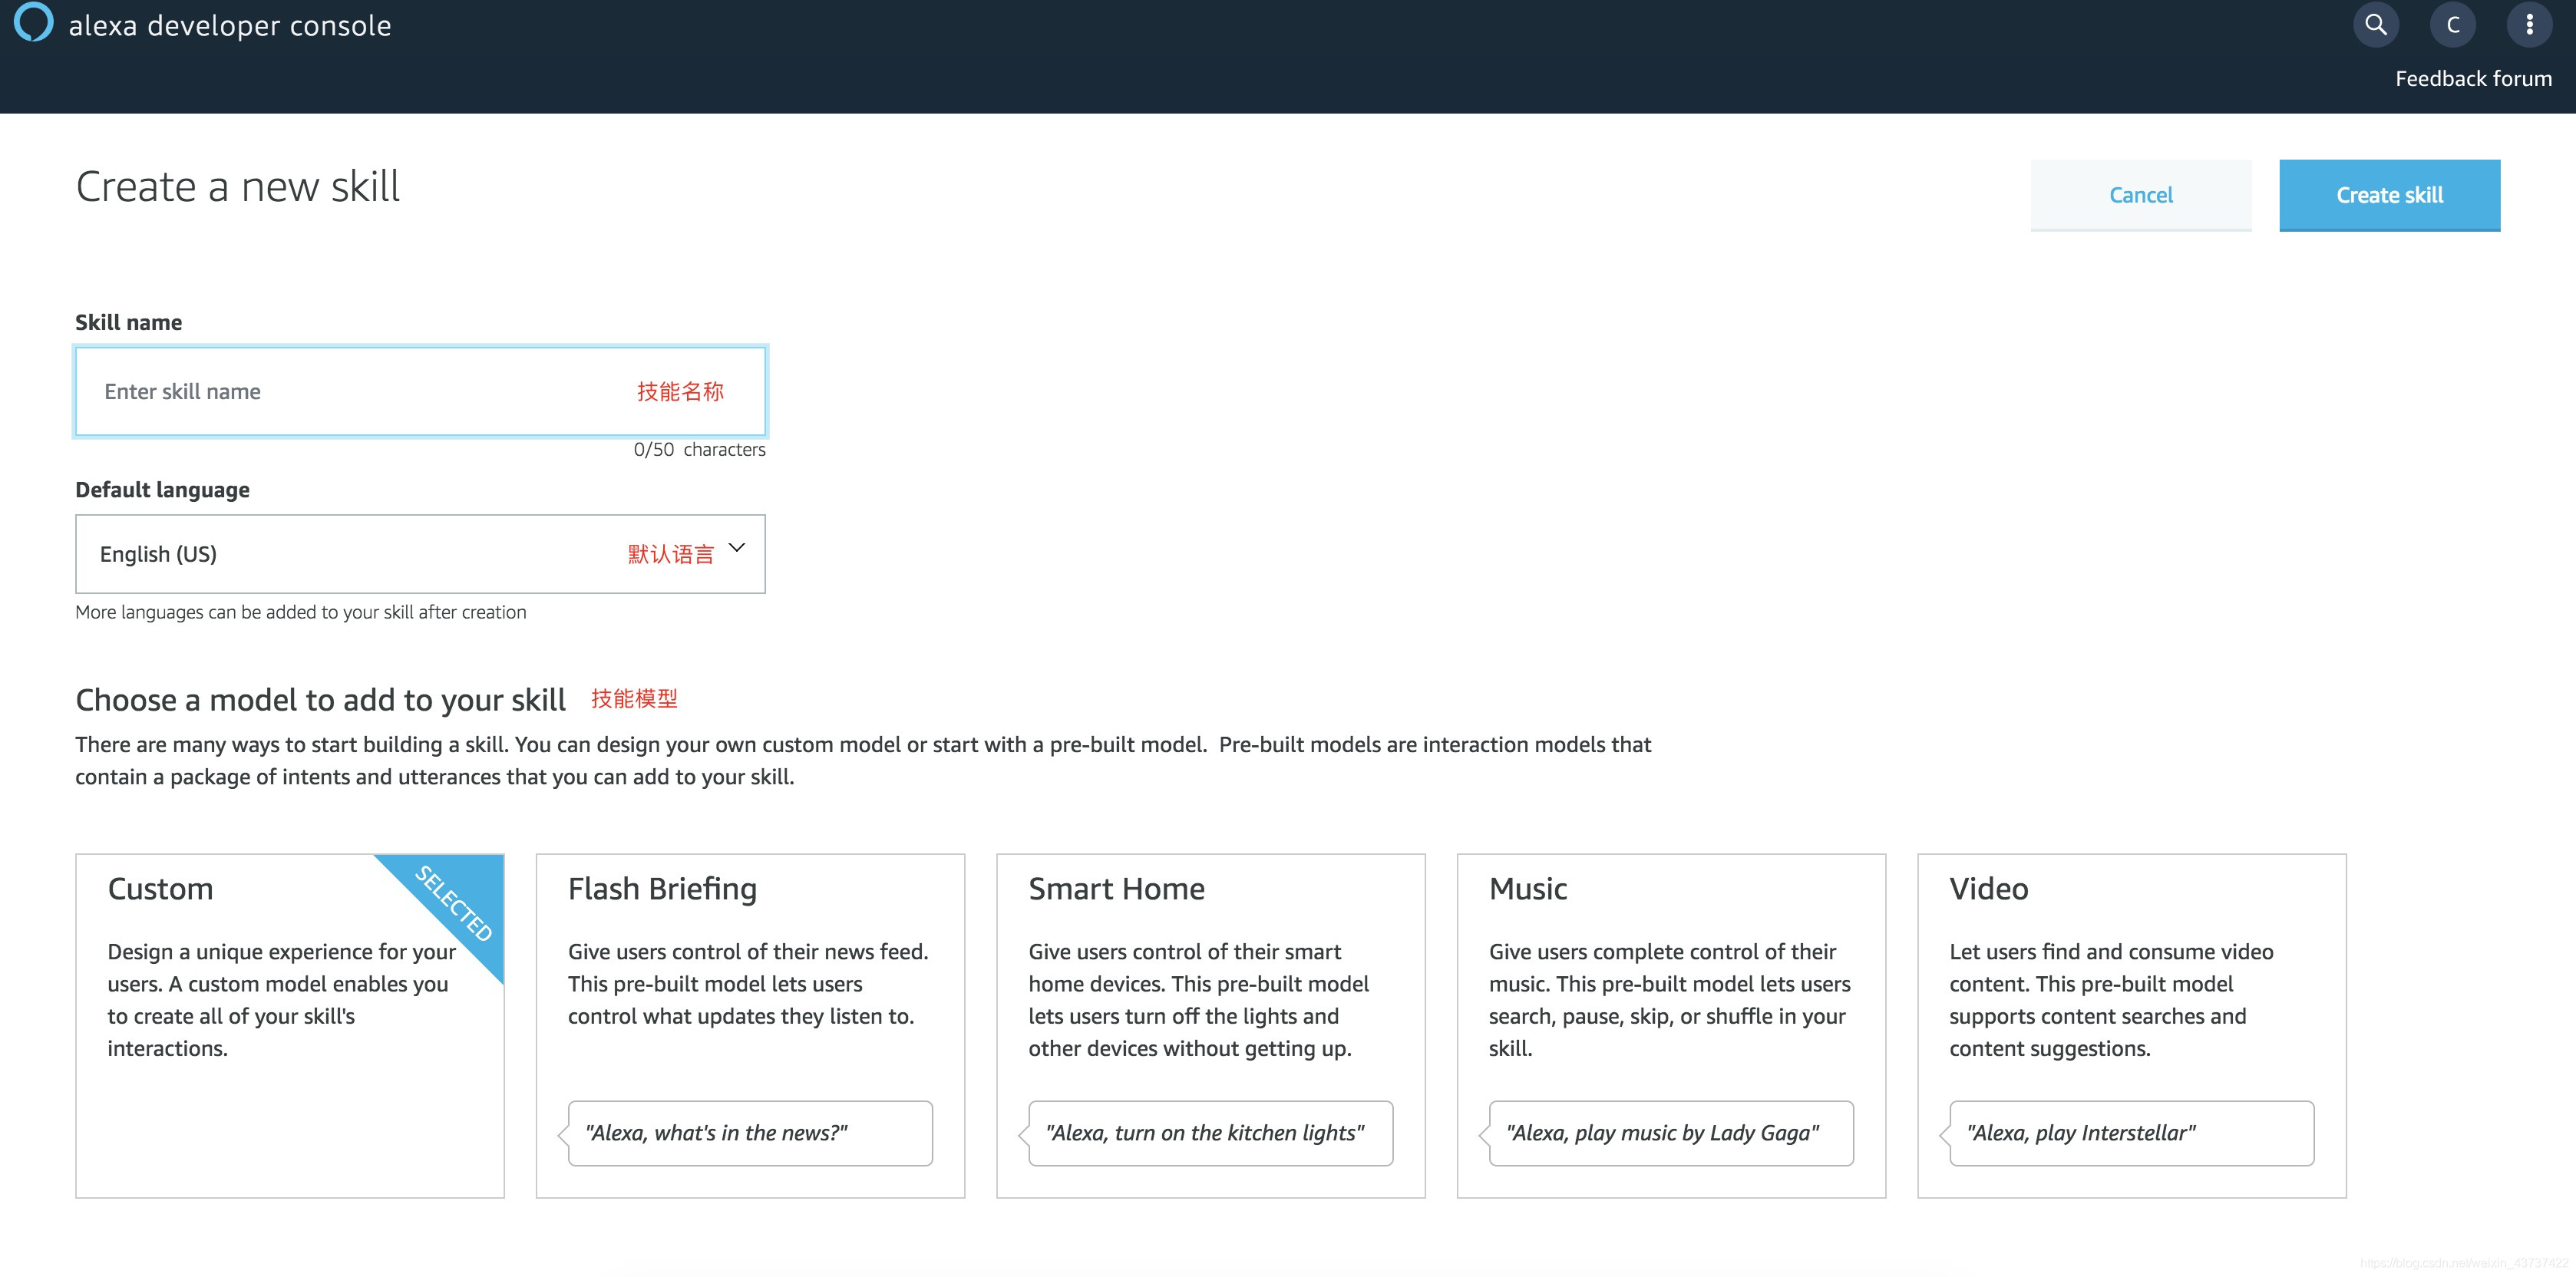This screenshot has width=2576, height=1277.
Task: Click the language dropdown chevron arrow
Action: click(x=737, y=548)
